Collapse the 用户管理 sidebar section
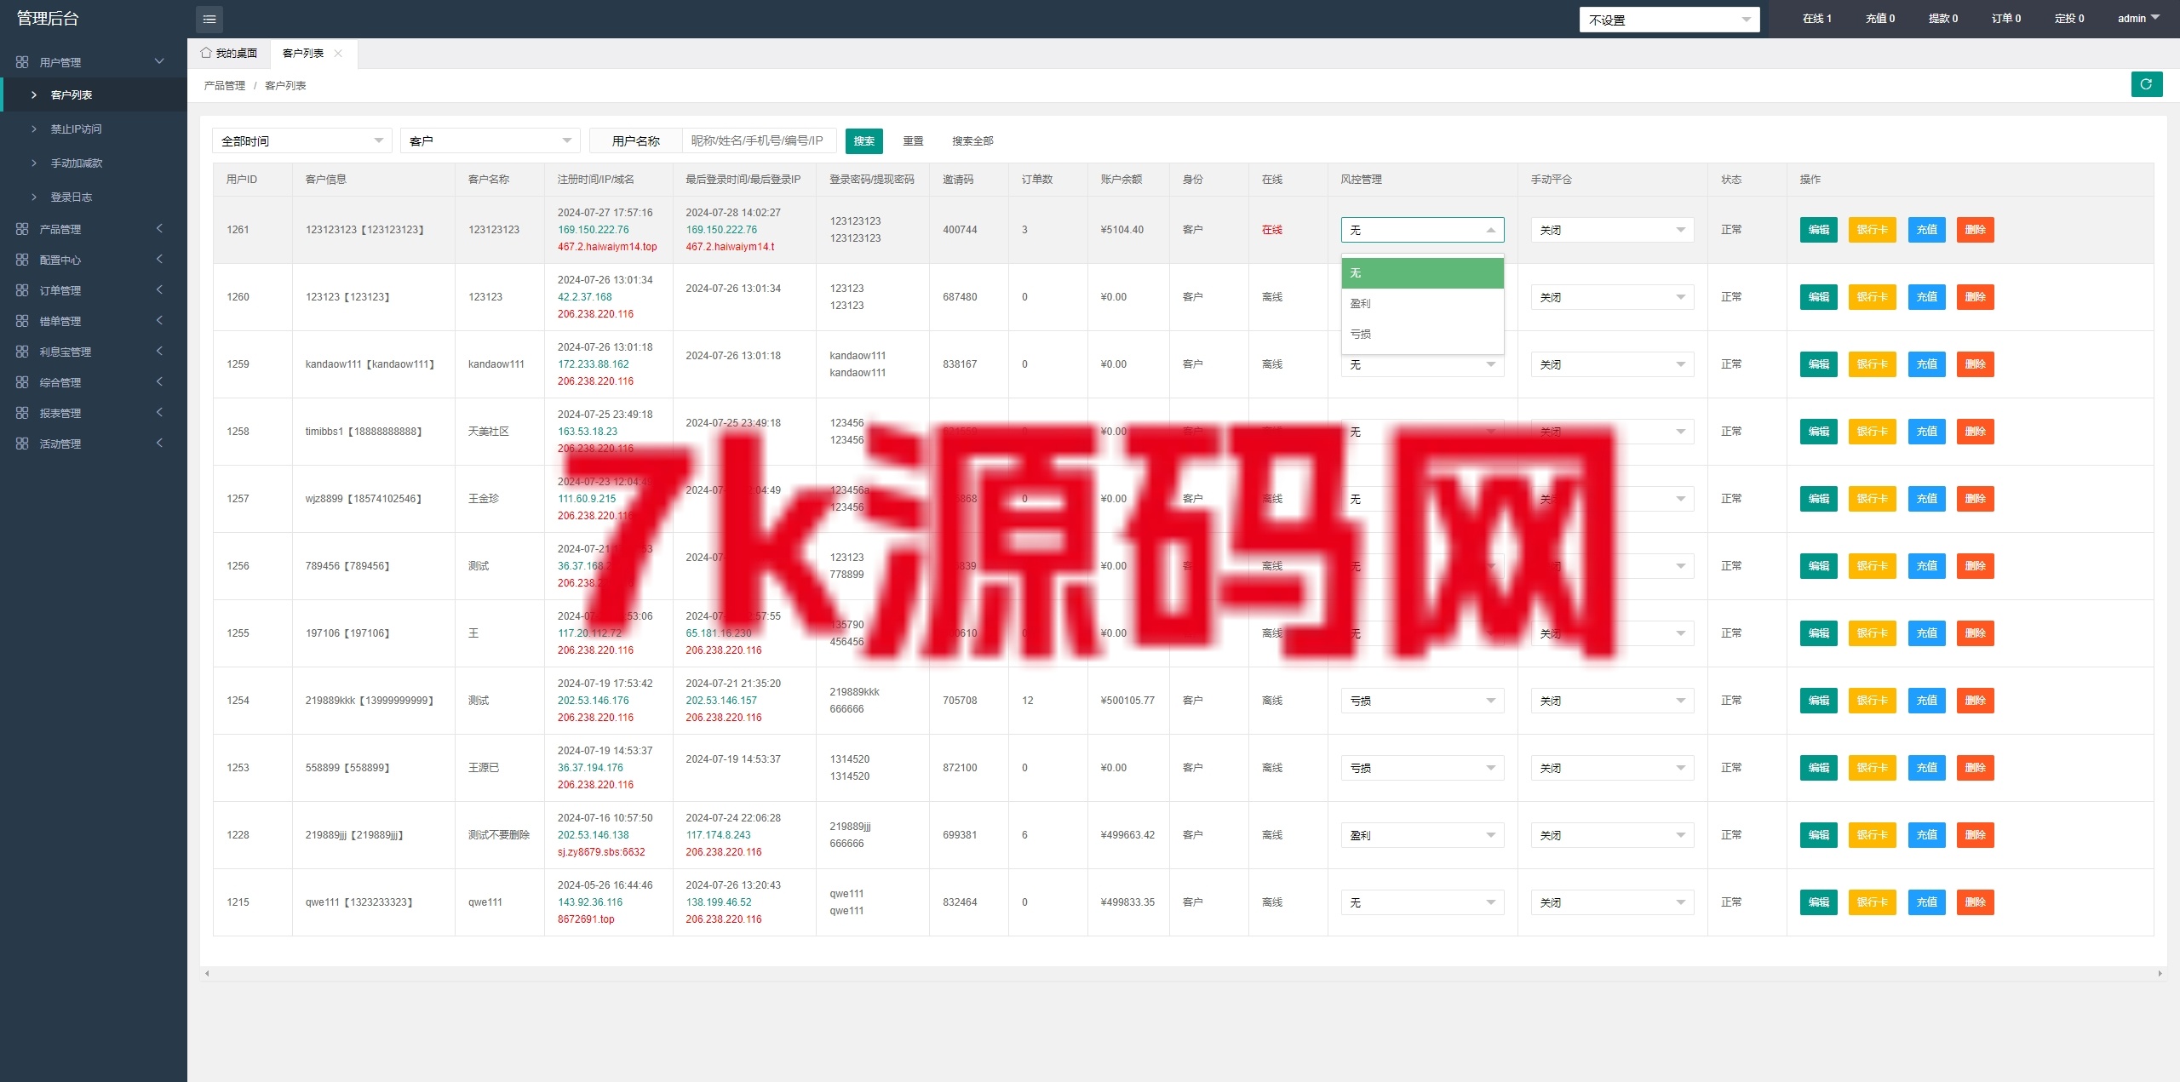Image resolution: width=2180 pixels, height=1082 pixels. coord(94,62)
